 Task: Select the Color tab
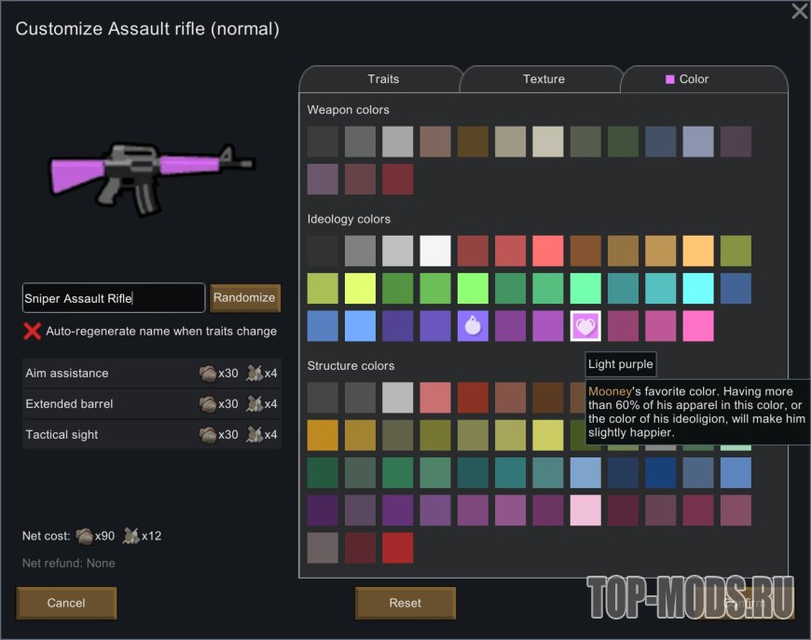click(x=694, y=79)
